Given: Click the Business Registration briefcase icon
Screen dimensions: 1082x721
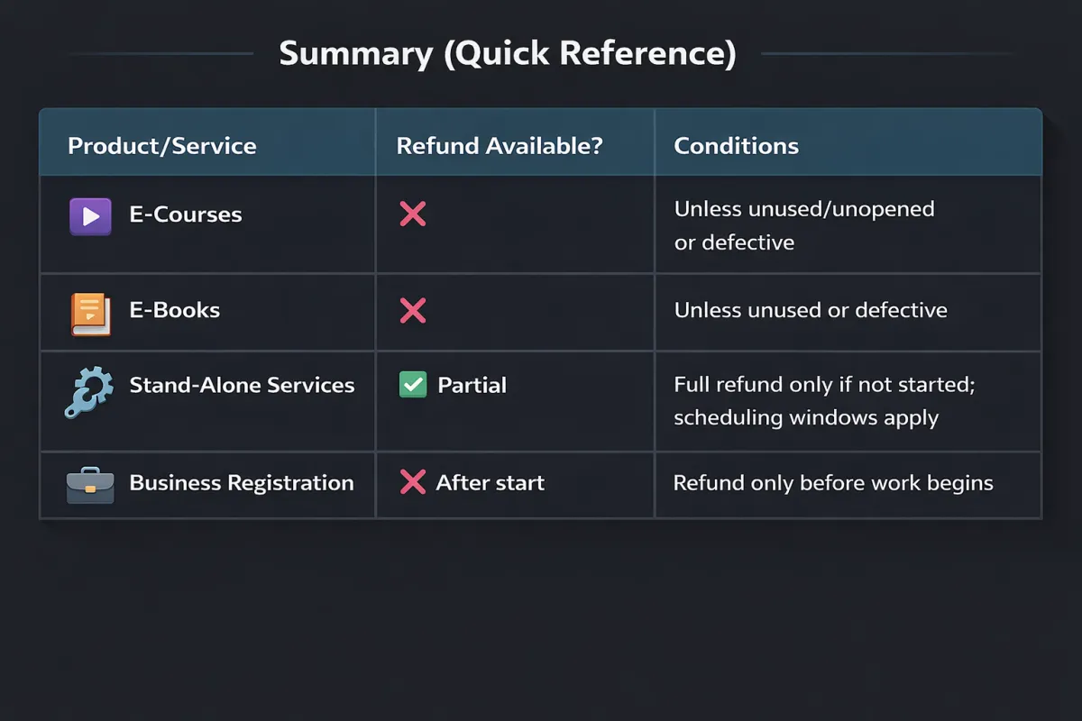Looking at the screenshot, I should (x=90, y=485).
